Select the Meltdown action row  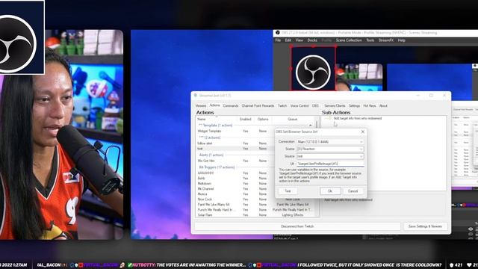(255, 184)
